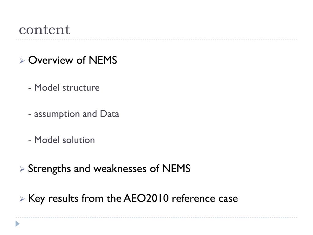
Task: Click the words reference case in last bullet
Action: [205, 199]
